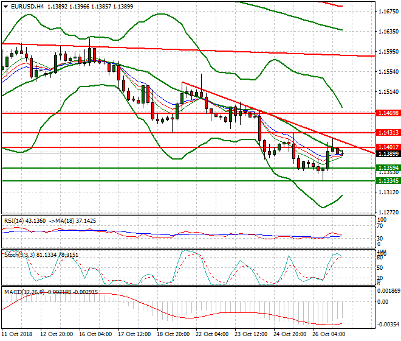Click the 1.16350 price scale value
This screenshot has width=401, height=341.
(388, 32)
